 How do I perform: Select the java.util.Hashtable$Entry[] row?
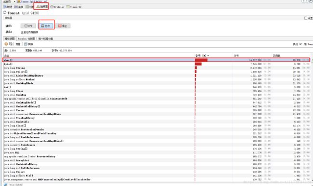[x=156, y=106]
